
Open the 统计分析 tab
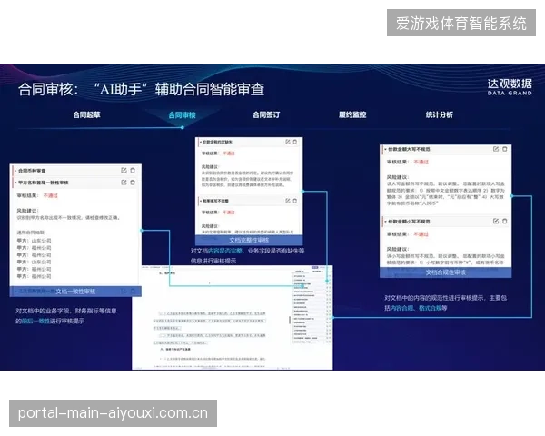click(x=440, y=114)
